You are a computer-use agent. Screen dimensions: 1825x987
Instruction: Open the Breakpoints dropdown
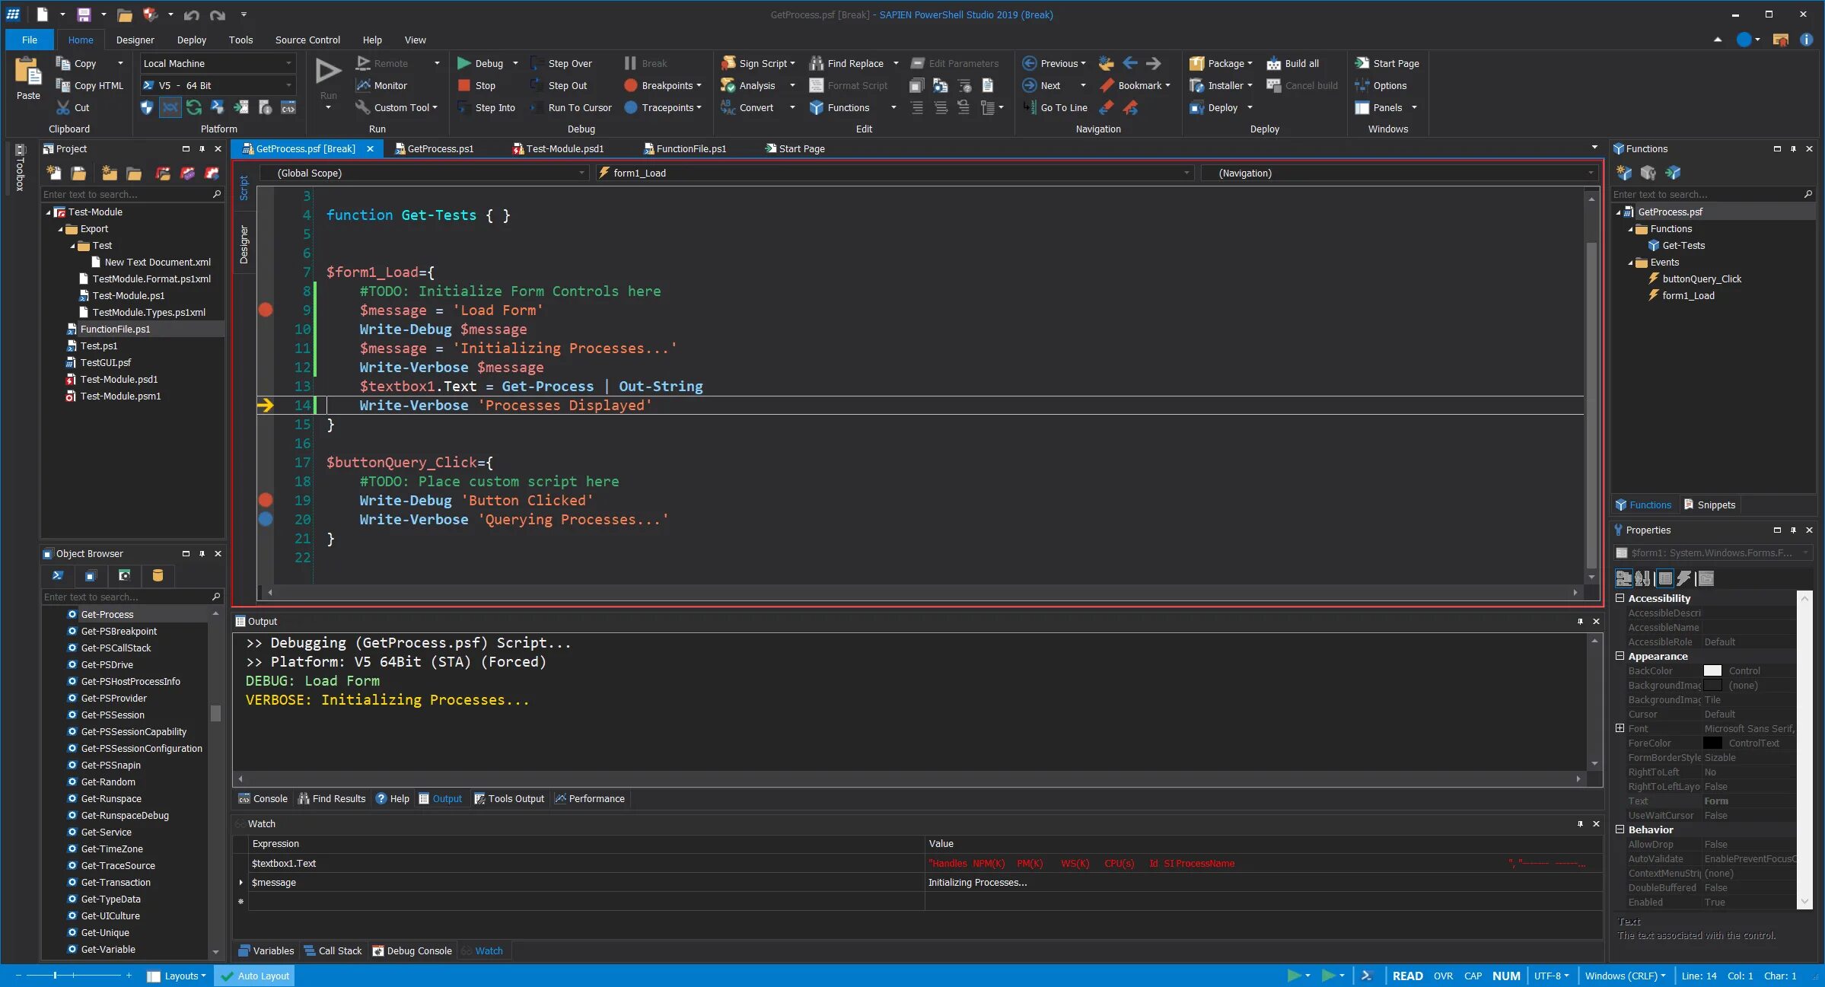click(662, 86)
